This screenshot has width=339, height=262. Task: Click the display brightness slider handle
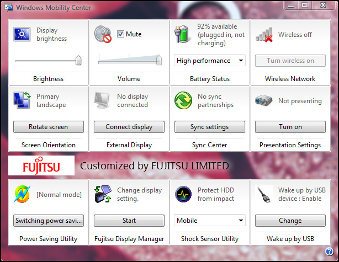pyautogui.click(x=78, y=60)
